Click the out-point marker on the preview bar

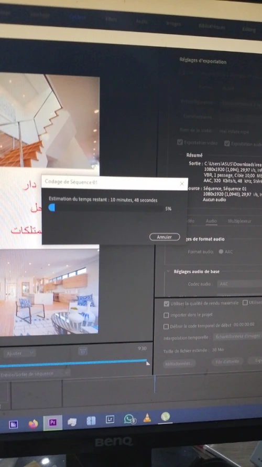coord(148,363)
